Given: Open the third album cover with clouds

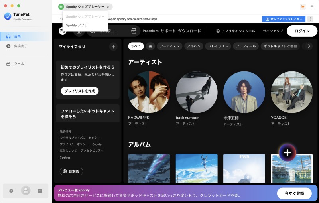Looking at the screenshot, I should click(244, 168).
